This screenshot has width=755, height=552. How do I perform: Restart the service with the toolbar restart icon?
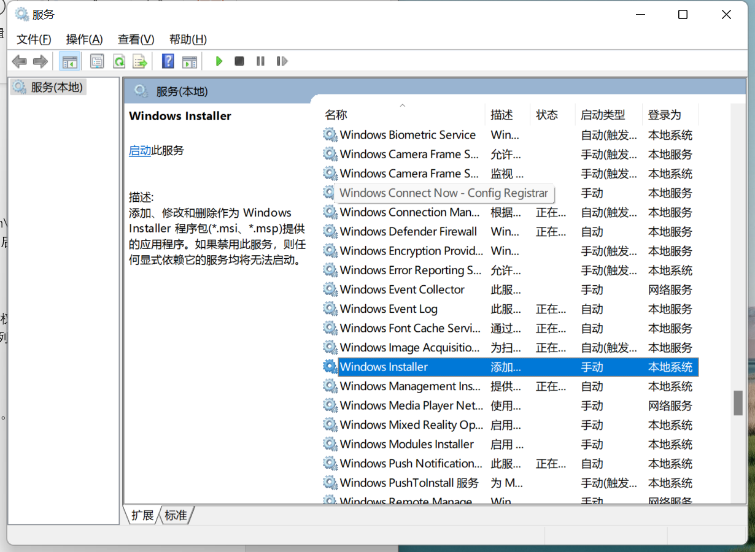coord(282,61)
